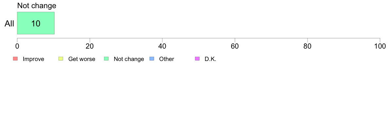Click the blue Other legend swatch
Image resolution: width=389 pixels, height=120 pixels.
pos(152,59)
